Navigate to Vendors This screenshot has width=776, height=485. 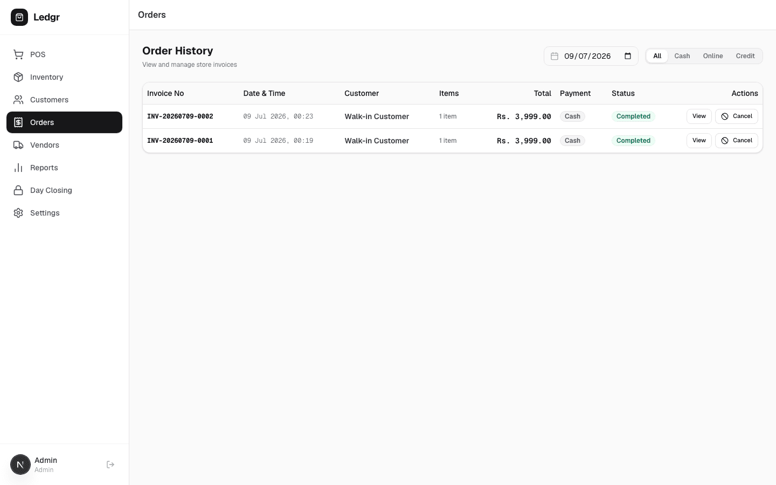pos(64,145)
